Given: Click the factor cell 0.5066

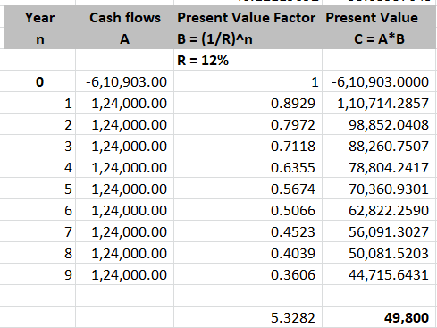Looking at the screenshot, I should click(x=248, y=210).
